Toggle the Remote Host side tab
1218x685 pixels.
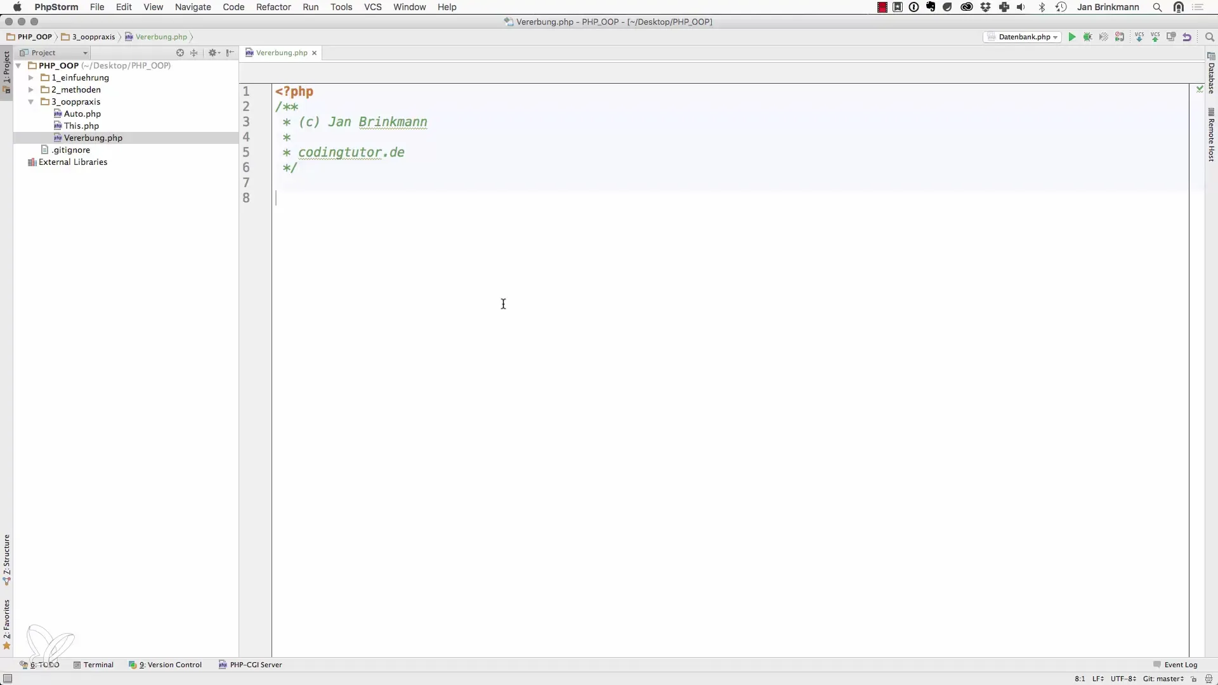coord(1211,136)
